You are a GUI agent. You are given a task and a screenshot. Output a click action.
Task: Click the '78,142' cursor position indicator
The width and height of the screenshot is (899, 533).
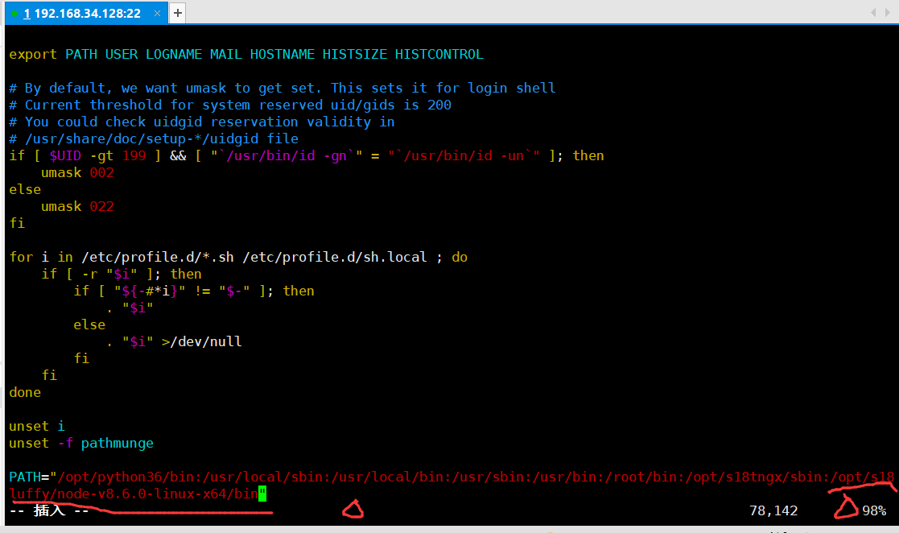(x=773, y=510)
